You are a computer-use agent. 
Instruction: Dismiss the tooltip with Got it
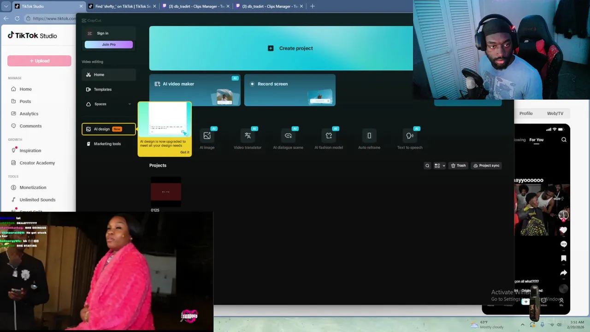click(185, 152)
